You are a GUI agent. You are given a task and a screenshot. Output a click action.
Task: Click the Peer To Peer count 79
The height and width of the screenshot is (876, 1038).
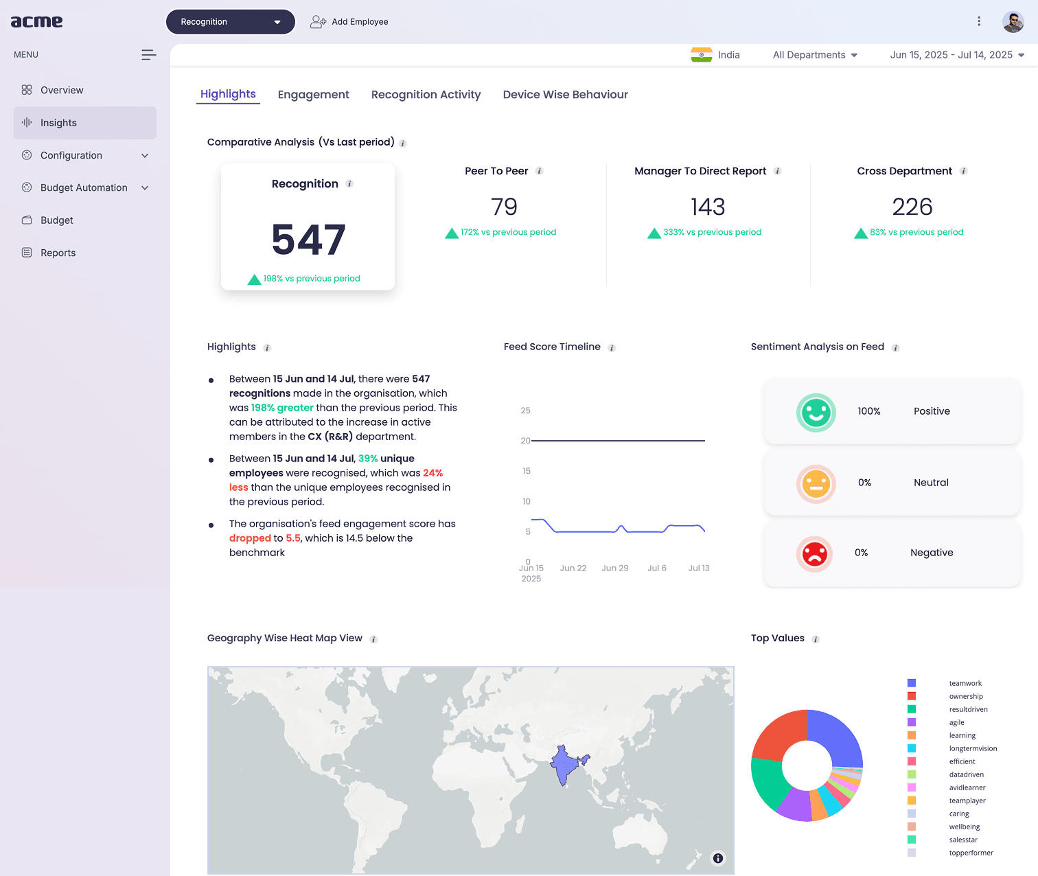[x=504, y=207]
